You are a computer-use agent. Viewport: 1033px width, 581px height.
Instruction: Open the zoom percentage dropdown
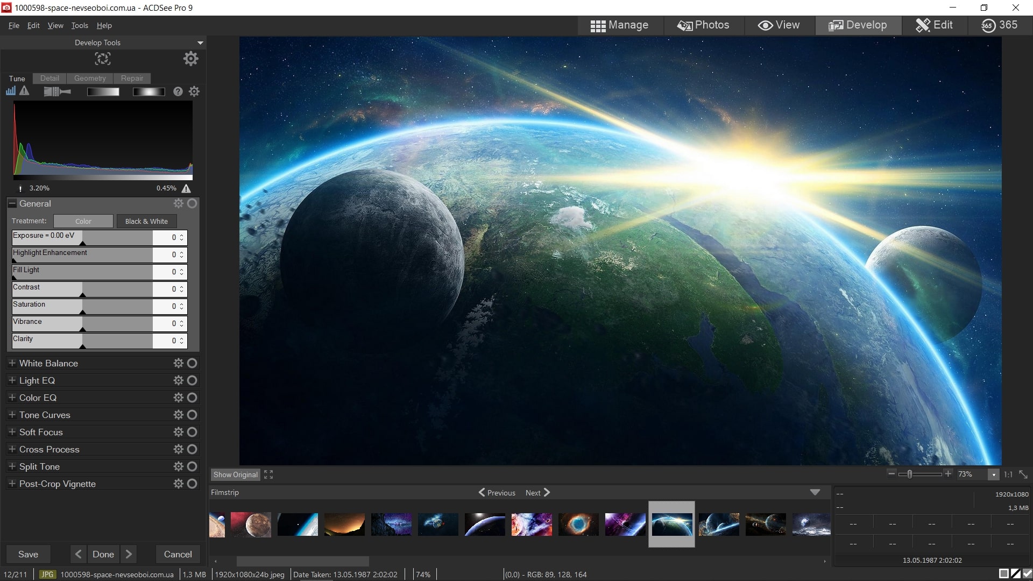(994, 474)
